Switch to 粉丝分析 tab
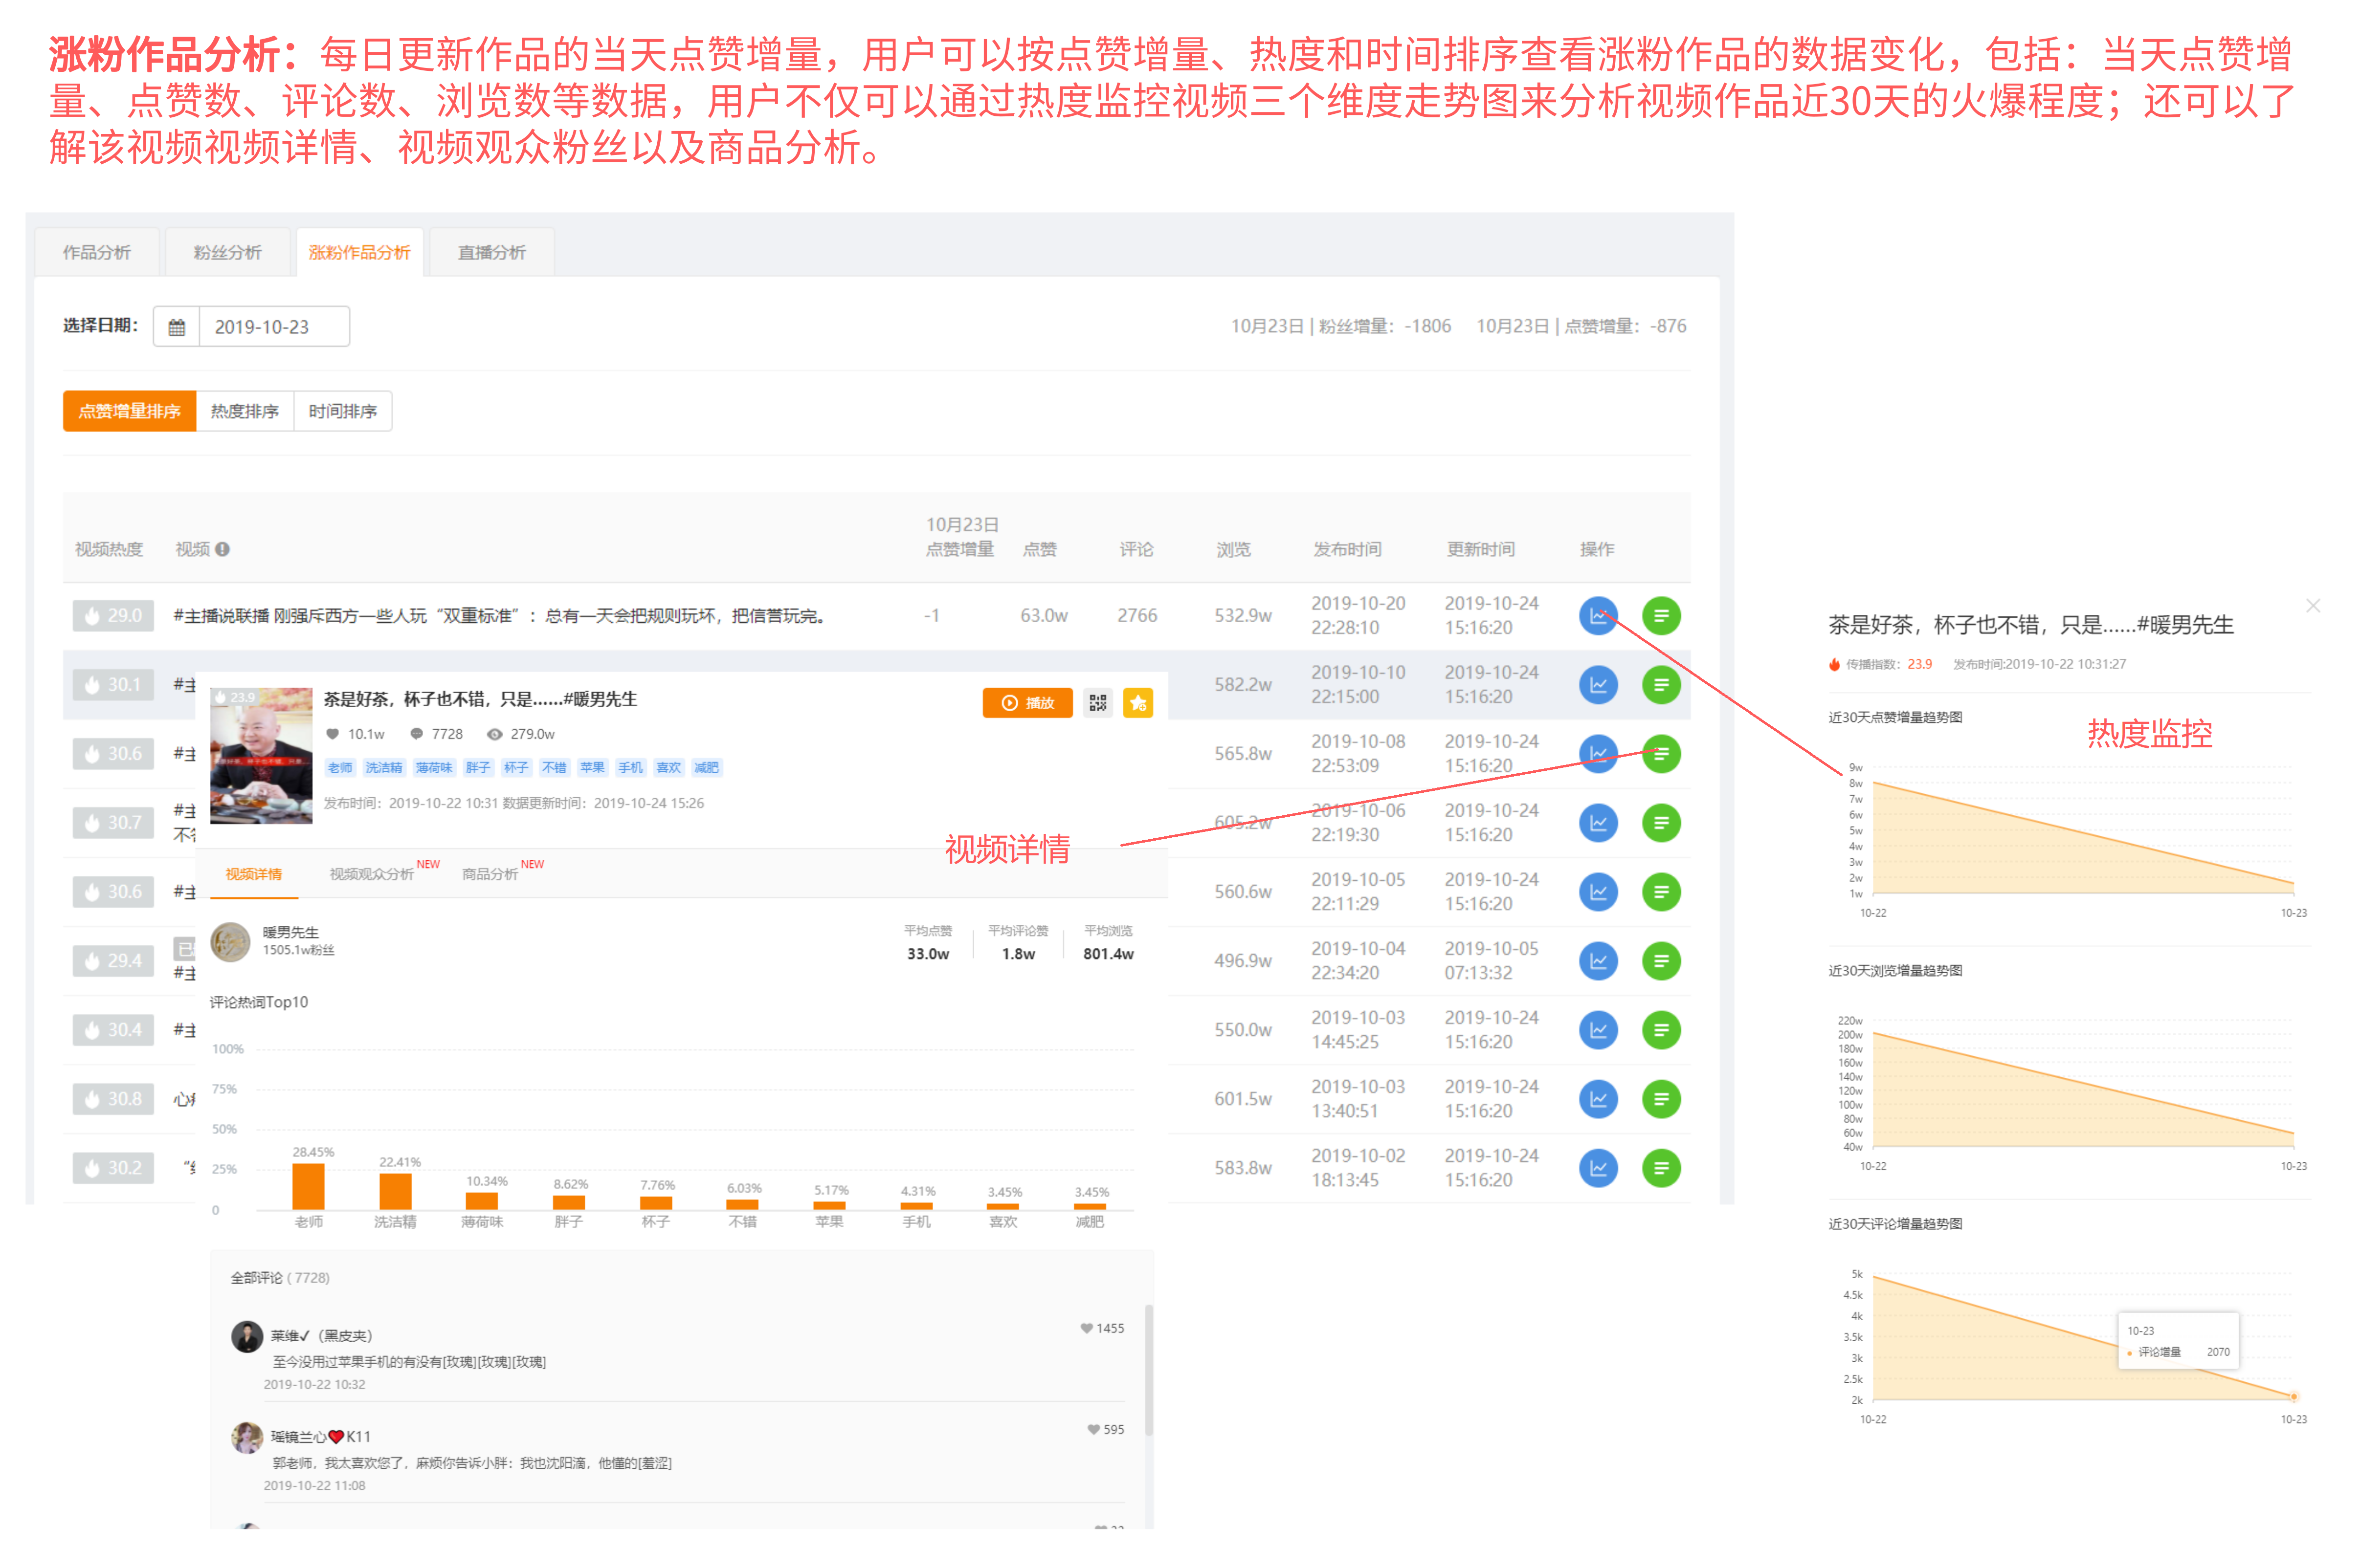 pyautogui.click(x=227, y=252)
